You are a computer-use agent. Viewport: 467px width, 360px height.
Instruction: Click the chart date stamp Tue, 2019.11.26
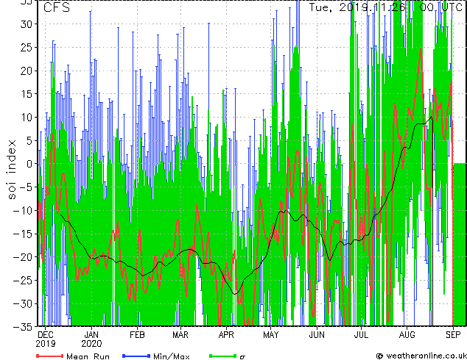357,7
